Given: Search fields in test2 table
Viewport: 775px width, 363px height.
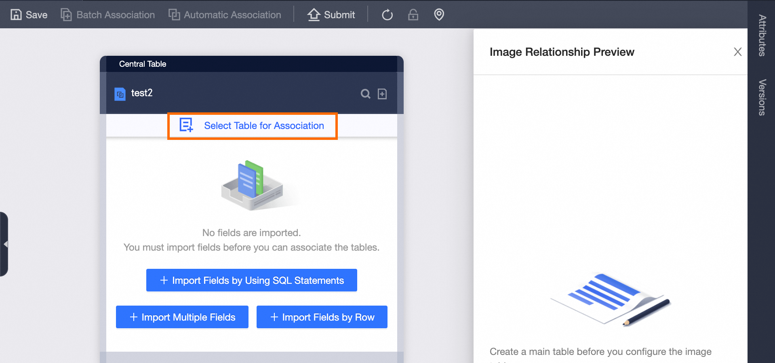Looking at the screenshot, I should 365,94.
